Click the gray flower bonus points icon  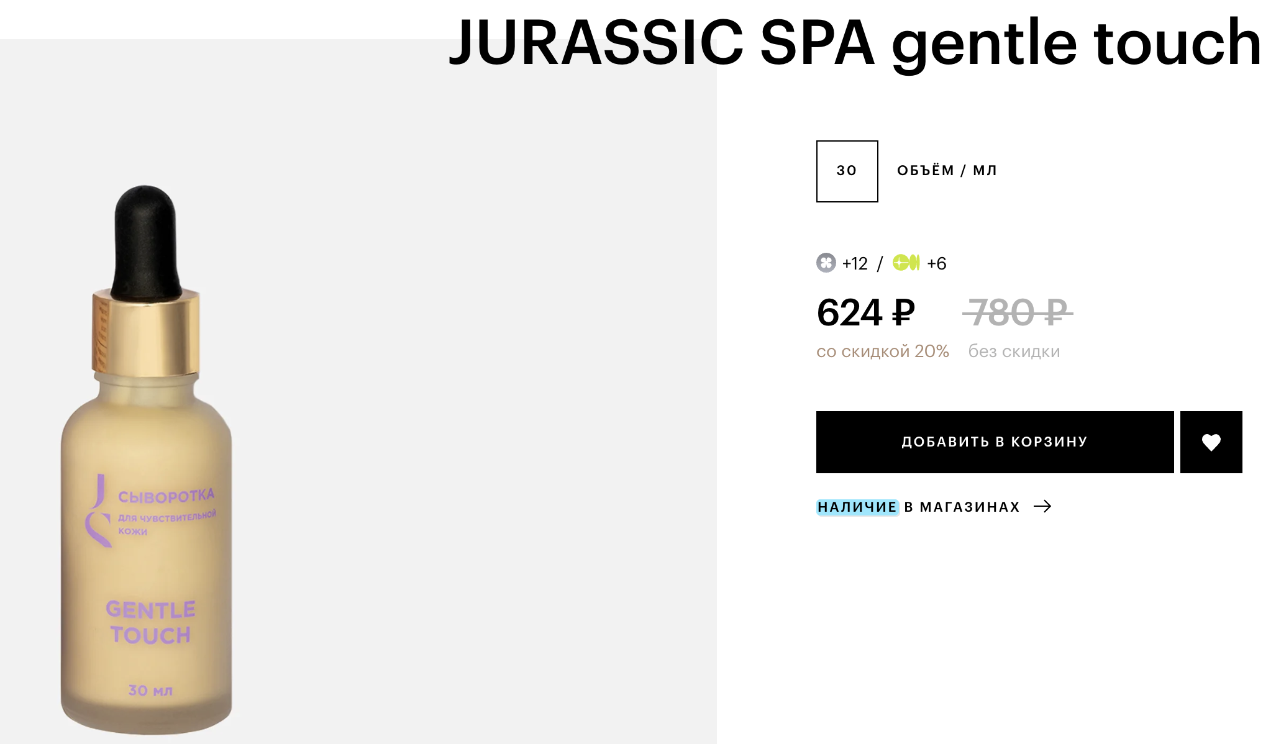[826, 263]
